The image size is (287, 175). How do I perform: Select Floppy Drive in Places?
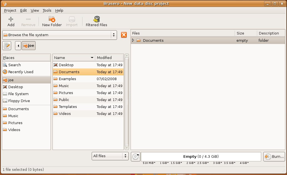26,101
